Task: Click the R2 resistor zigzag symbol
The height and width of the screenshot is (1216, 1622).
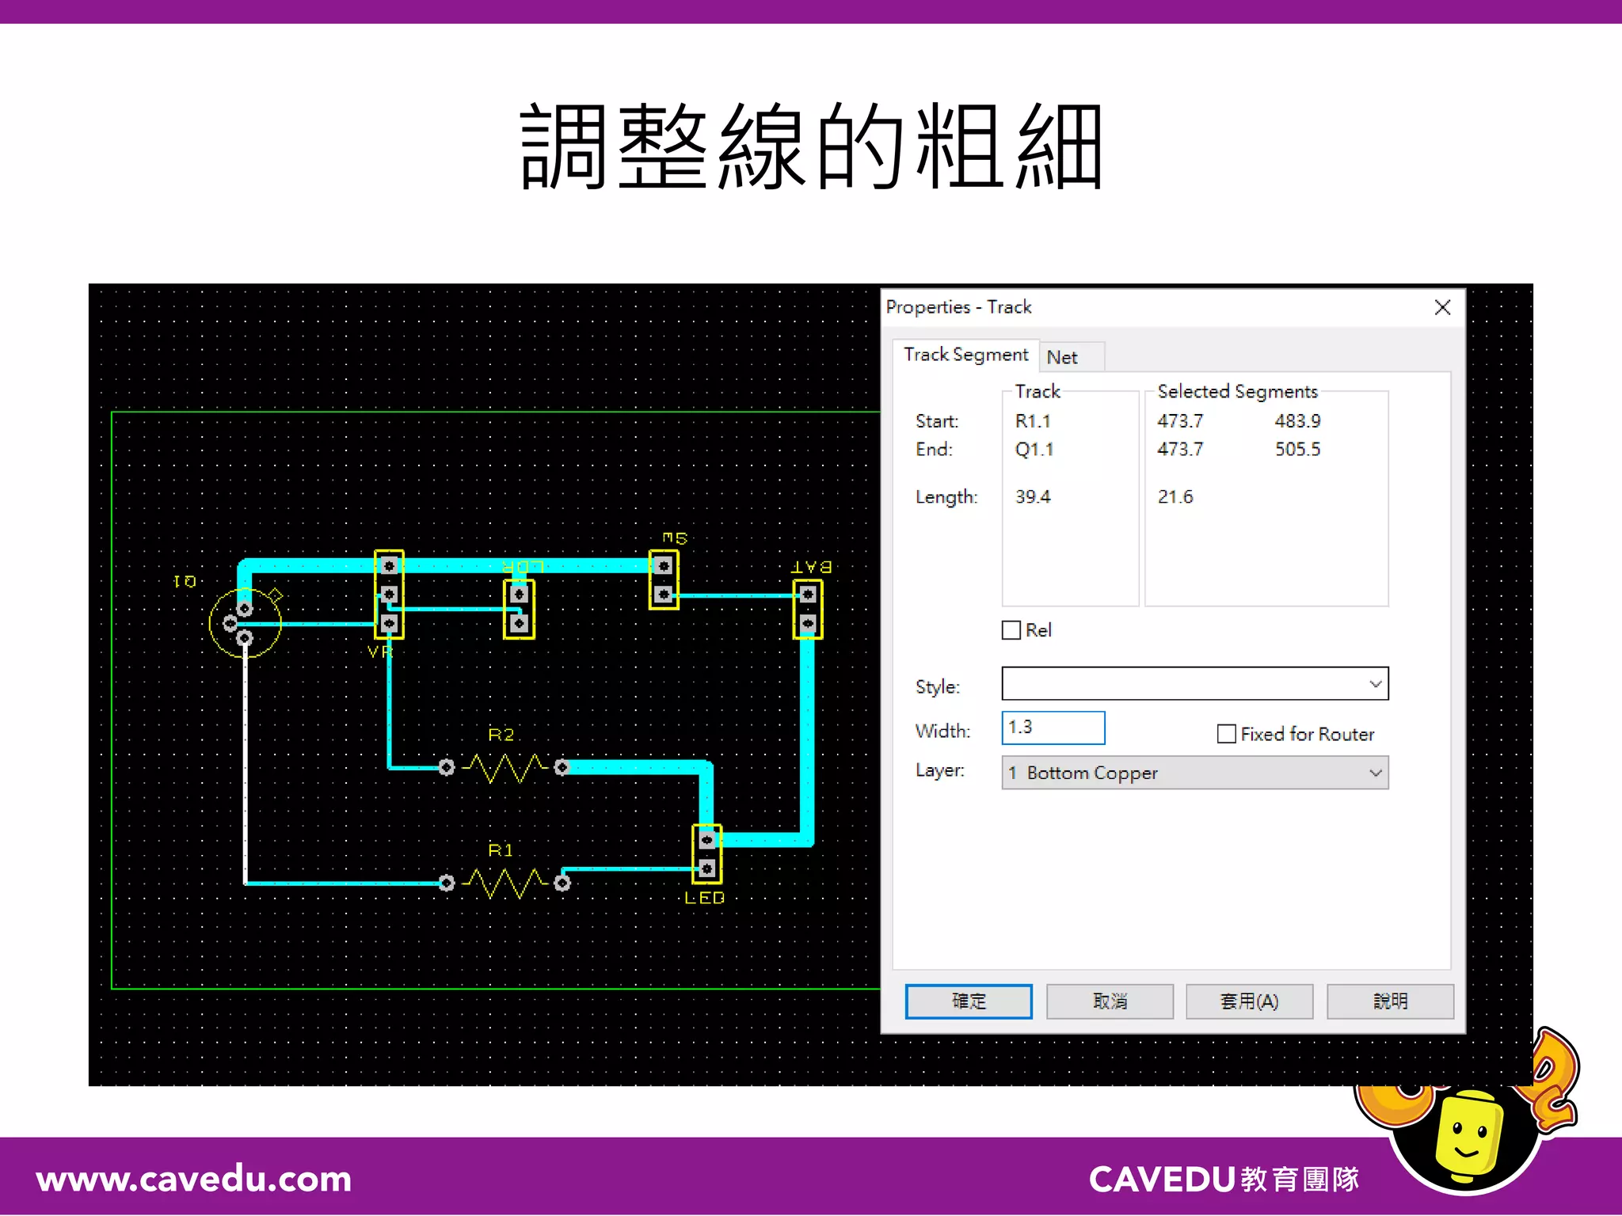Action: (x=504, y=767)
